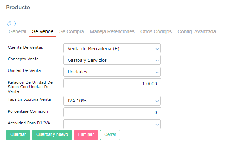
Task: Click the stock unit relation field showing 1.0000
Action: click(112, 83)
